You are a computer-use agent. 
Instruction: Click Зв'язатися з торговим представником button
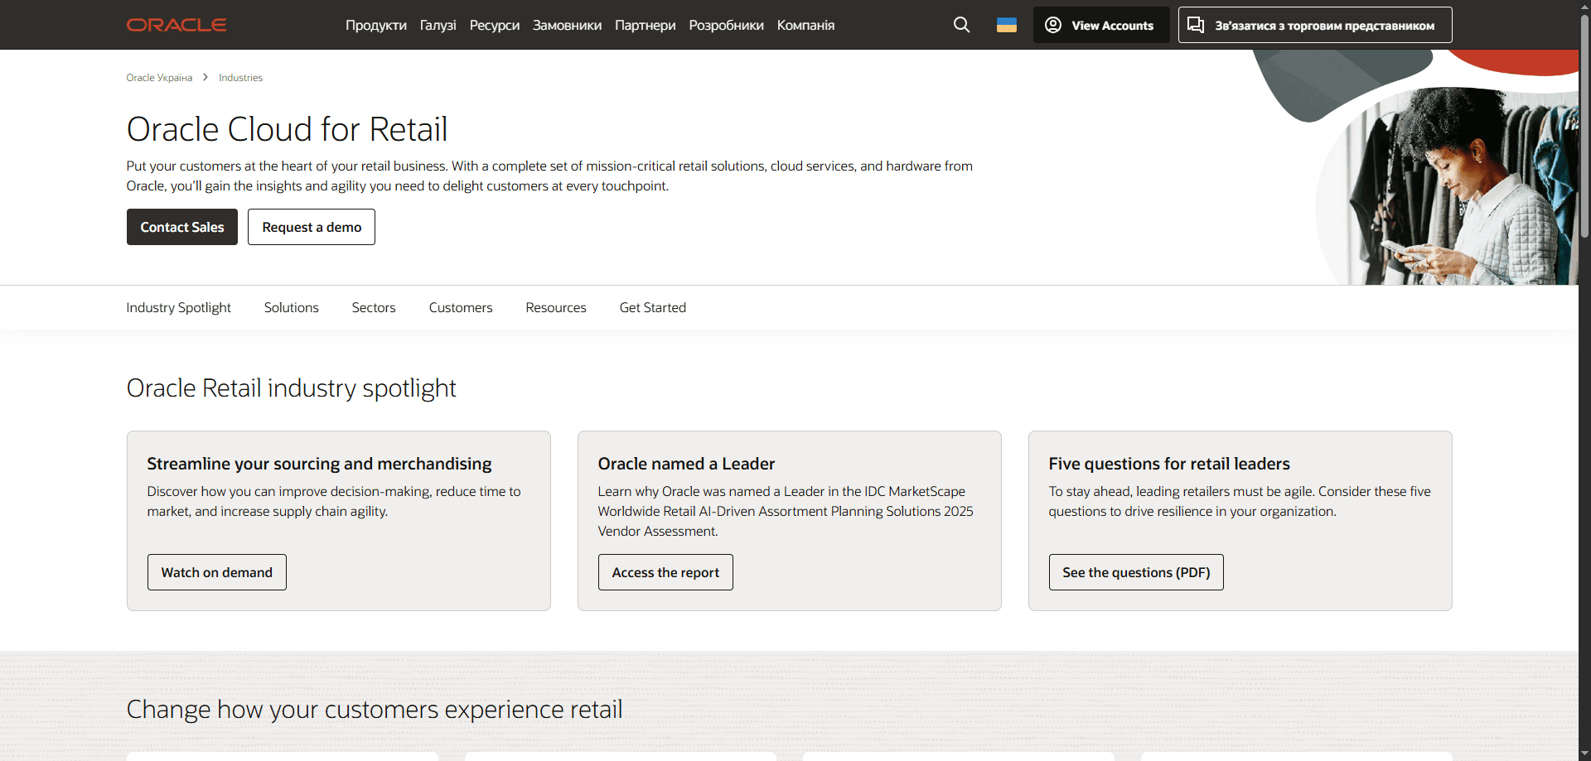1315,25
